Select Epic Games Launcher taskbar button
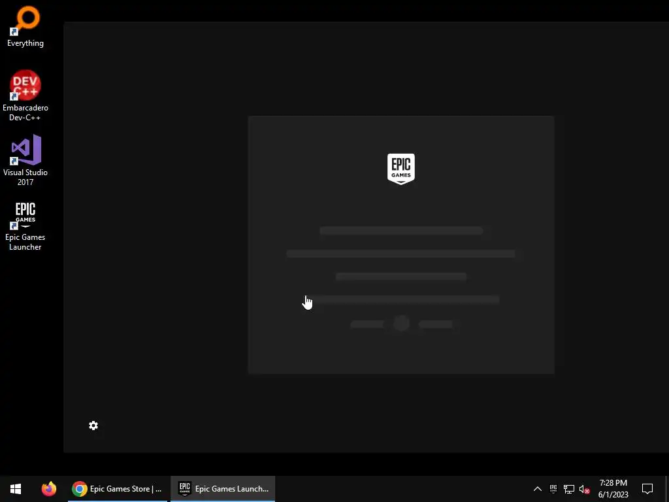This screenshot has width=669, height=502. coord(223,489)
